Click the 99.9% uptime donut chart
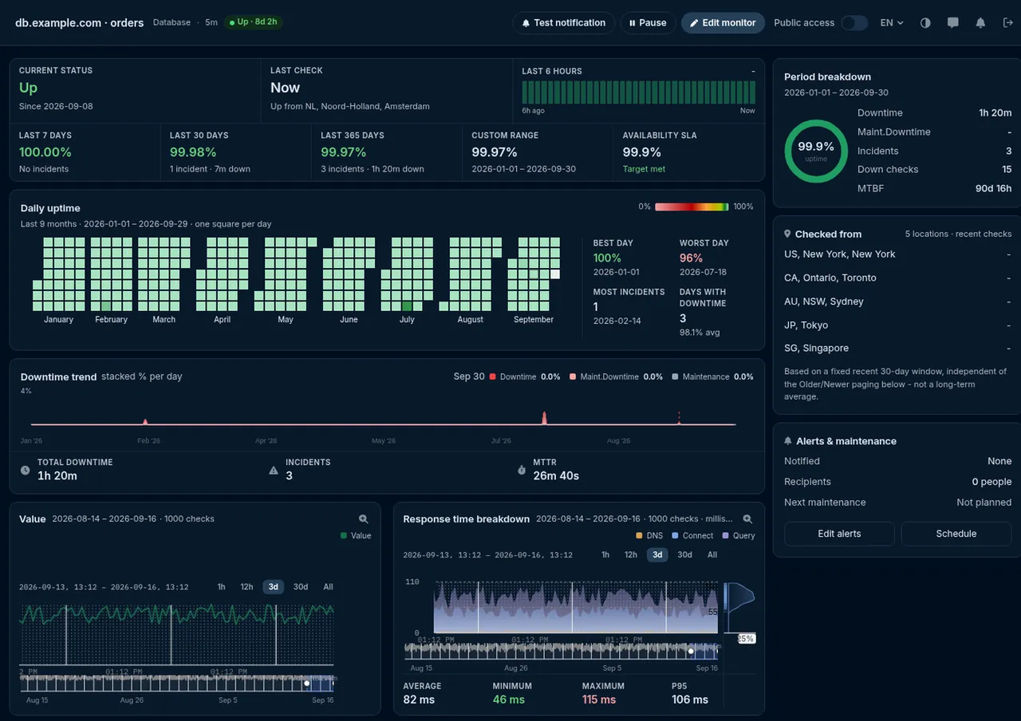1021x721 pixels. click(x=816, y=152)
